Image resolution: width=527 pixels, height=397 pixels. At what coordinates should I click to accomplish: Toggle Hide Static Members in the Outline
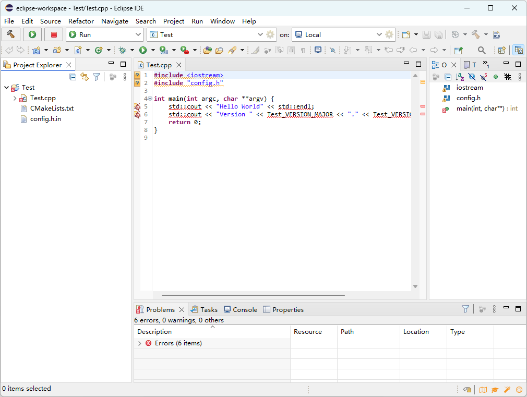pos(483,76)
